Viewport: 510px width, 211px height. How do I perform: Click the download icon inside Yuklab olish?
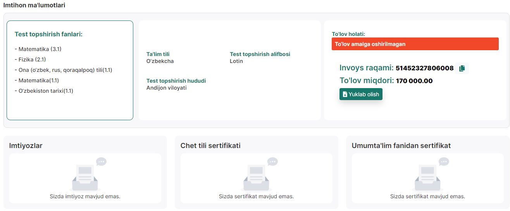[345, 94]
